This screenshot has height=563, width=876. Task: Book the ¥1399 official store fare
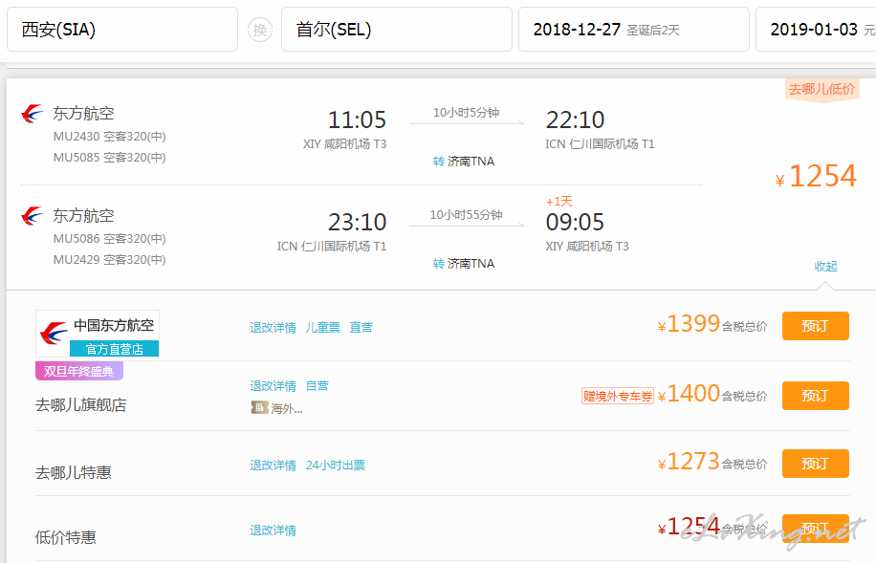pyautogui.click(x=815, y=326)
